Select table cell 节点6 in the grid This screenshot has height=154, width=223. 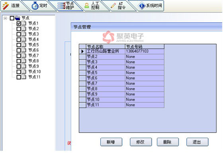(x=106, y=78)
